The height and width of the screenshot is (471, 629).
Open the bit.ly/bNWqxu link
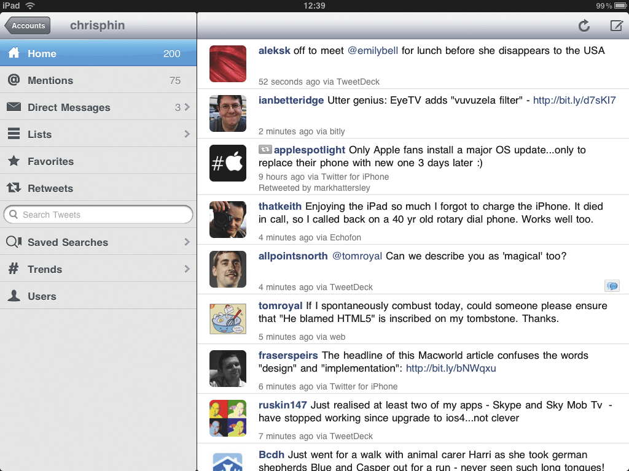[451, 368]
